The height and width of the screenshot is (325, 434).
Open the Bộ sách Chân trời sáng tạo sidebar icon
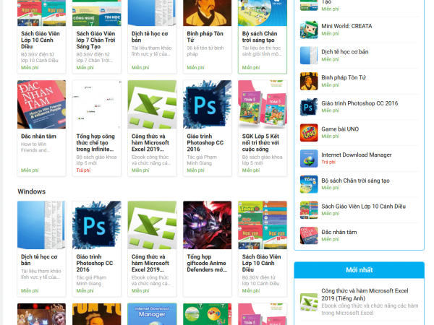pos(310,184)
